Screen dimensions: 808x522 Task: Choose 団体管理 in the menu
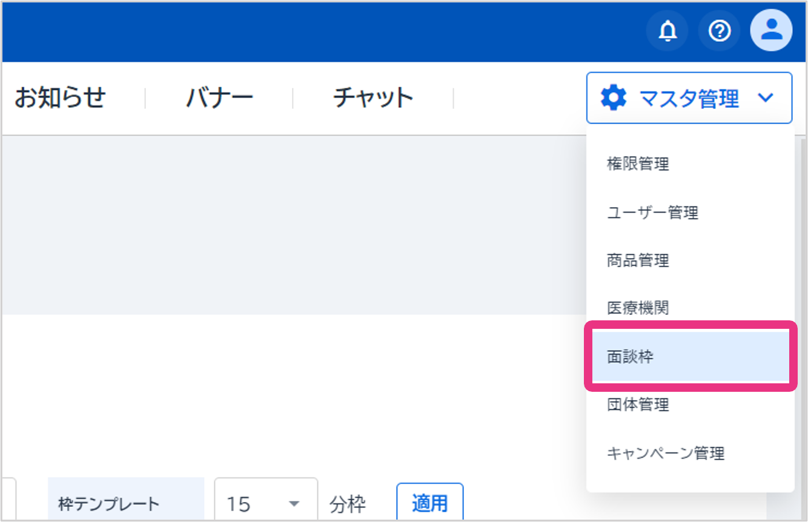638,405
